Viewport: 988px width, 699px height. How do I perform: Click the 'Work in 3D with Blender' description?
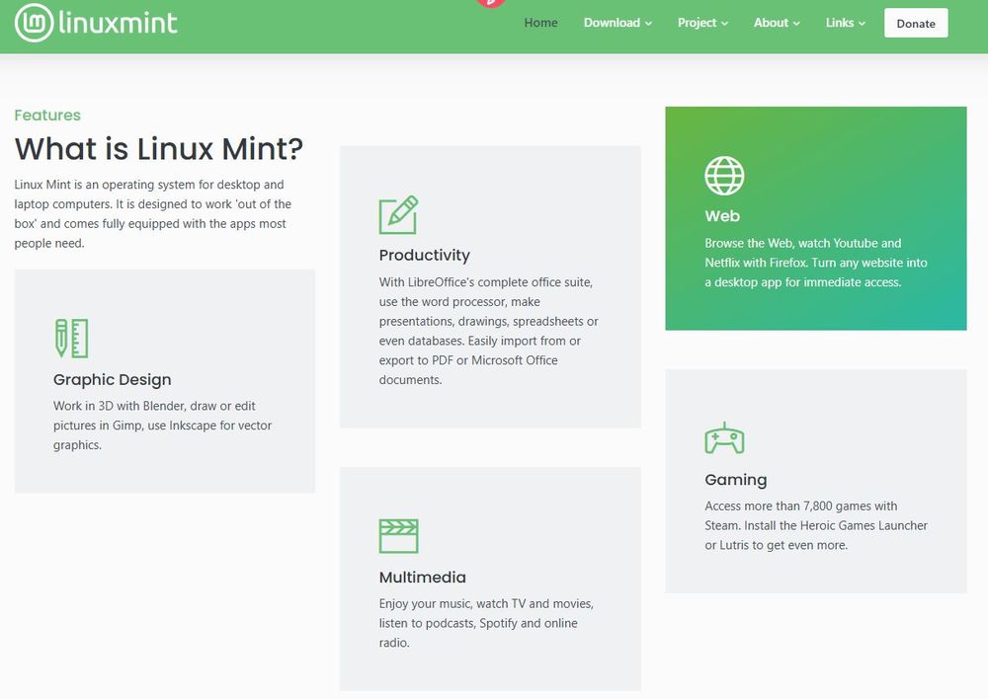163,426
